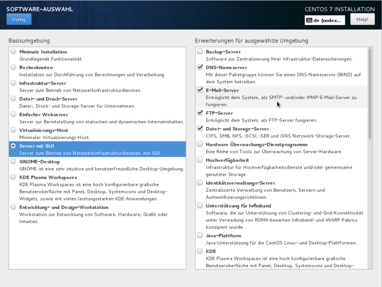Choose Infrastruktur-Server environment
The image size is (382, 287).
pyautogui.click(x=13, y=83)
